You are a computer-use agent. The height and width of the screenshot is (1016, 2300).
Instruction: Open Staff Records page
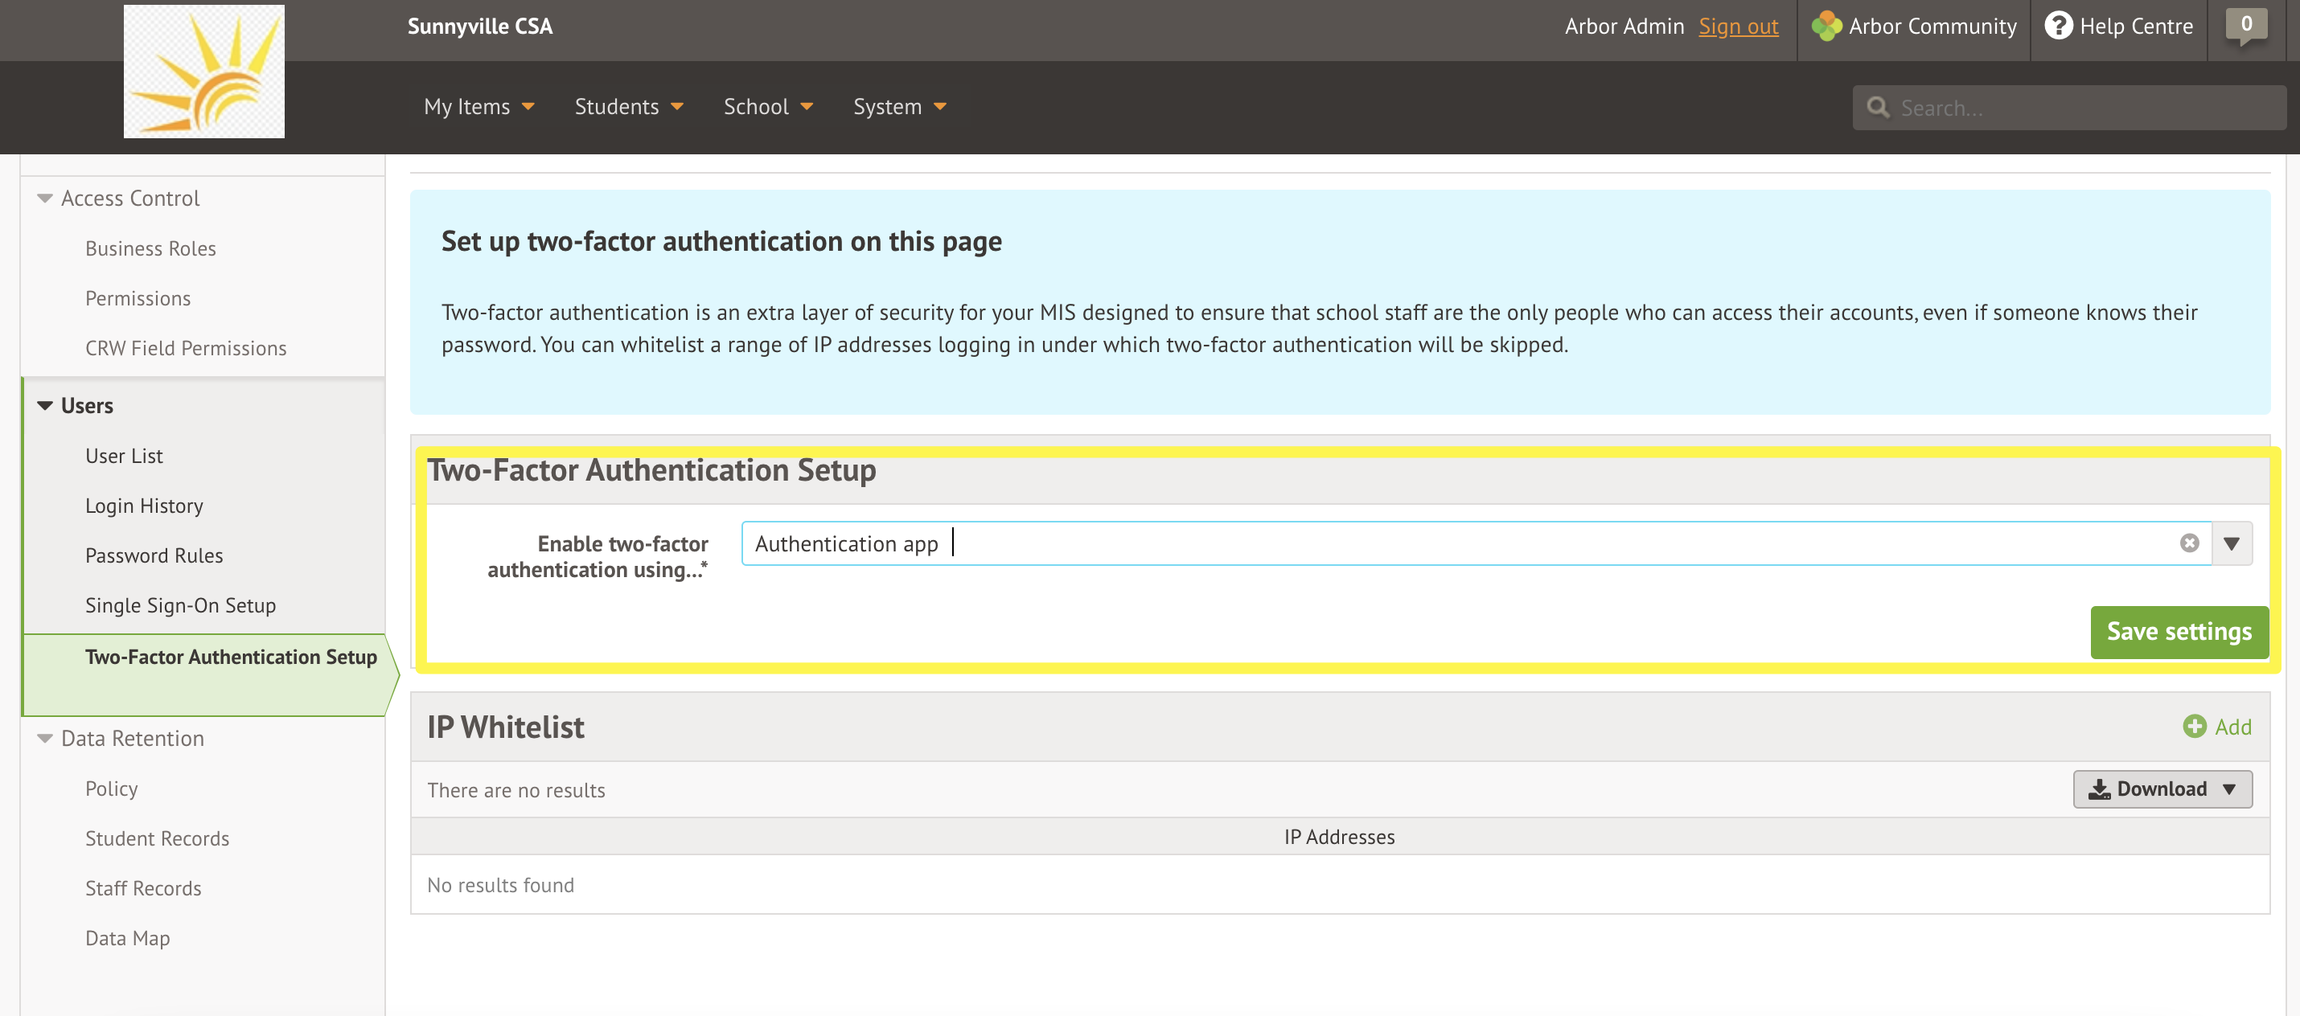[143, 888]
